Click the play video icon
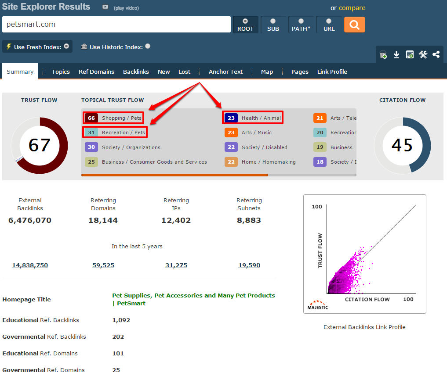This screenshot has height=376, width=447. pos(105,7)
